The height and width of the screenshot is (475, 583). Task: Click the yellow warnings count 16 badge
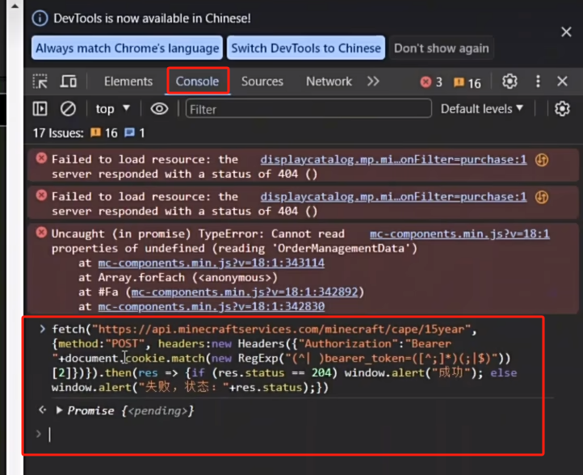[468, 82]
